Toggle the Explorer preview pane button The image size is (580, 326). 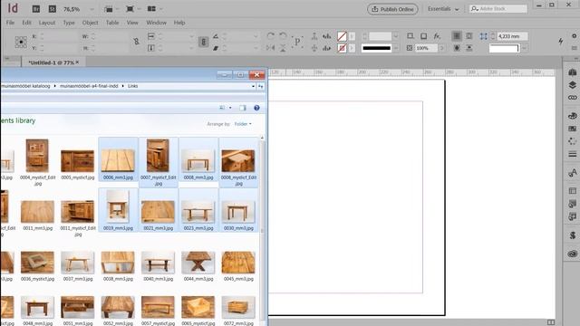point(243,108)
